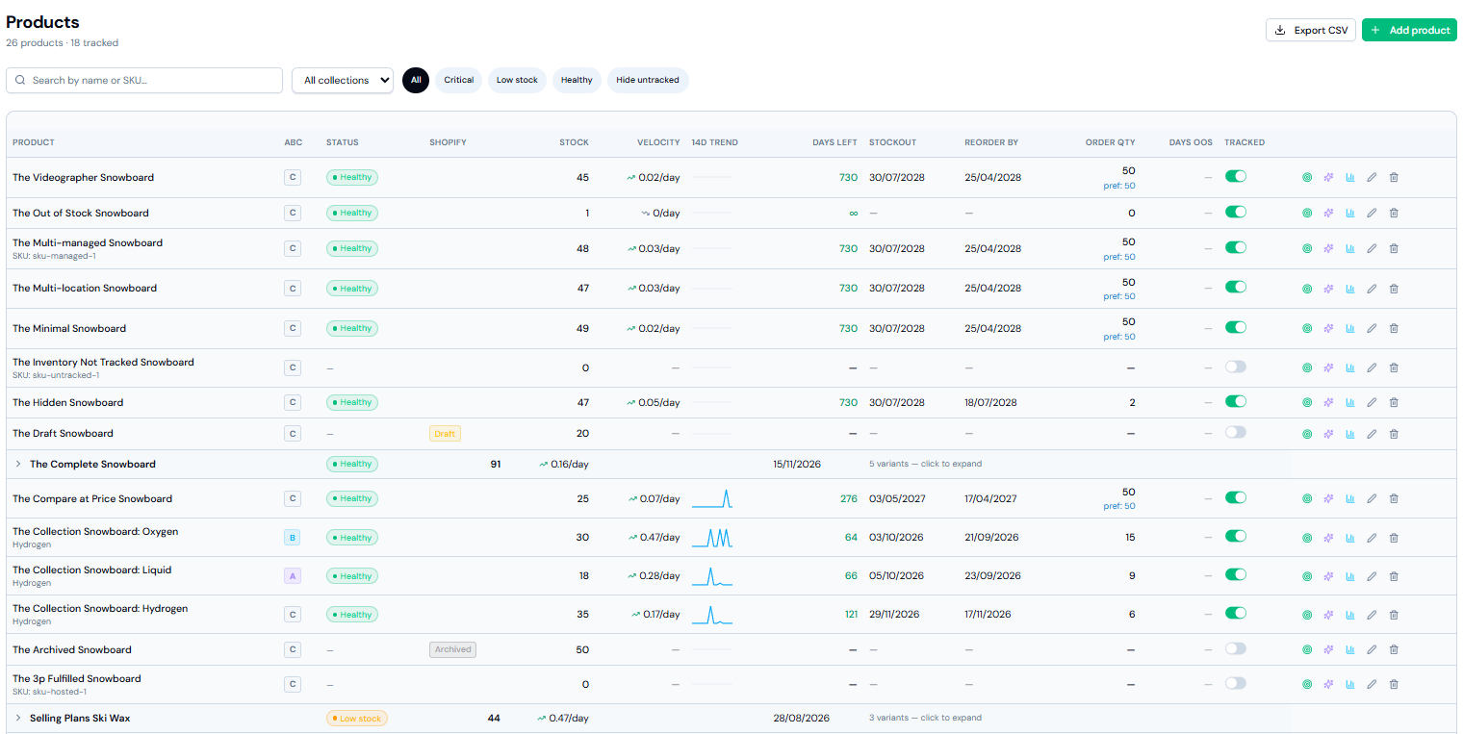Edit The Multi-location Snowboard with pencil icon
This screenshot has width=1463, height=734.
pyautogui.click(x=1372, y=288)
